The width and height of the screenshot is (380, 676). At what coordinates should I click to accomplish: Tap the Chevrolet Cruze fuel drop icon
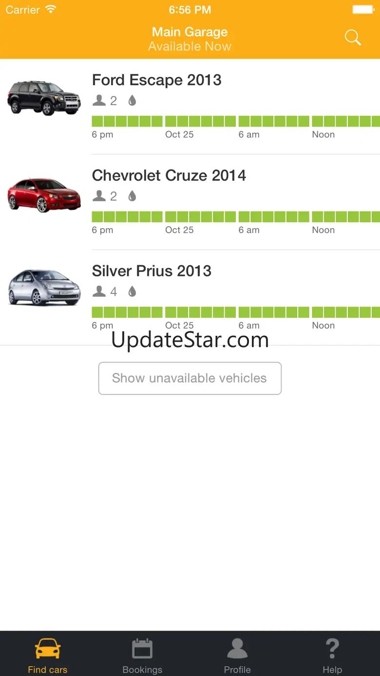coord(132,196)
